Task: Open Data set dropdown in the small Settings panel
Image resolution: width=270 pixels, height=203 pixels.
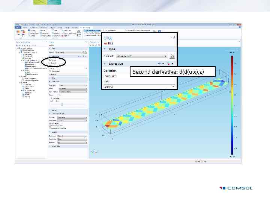Action: [69, 52]
